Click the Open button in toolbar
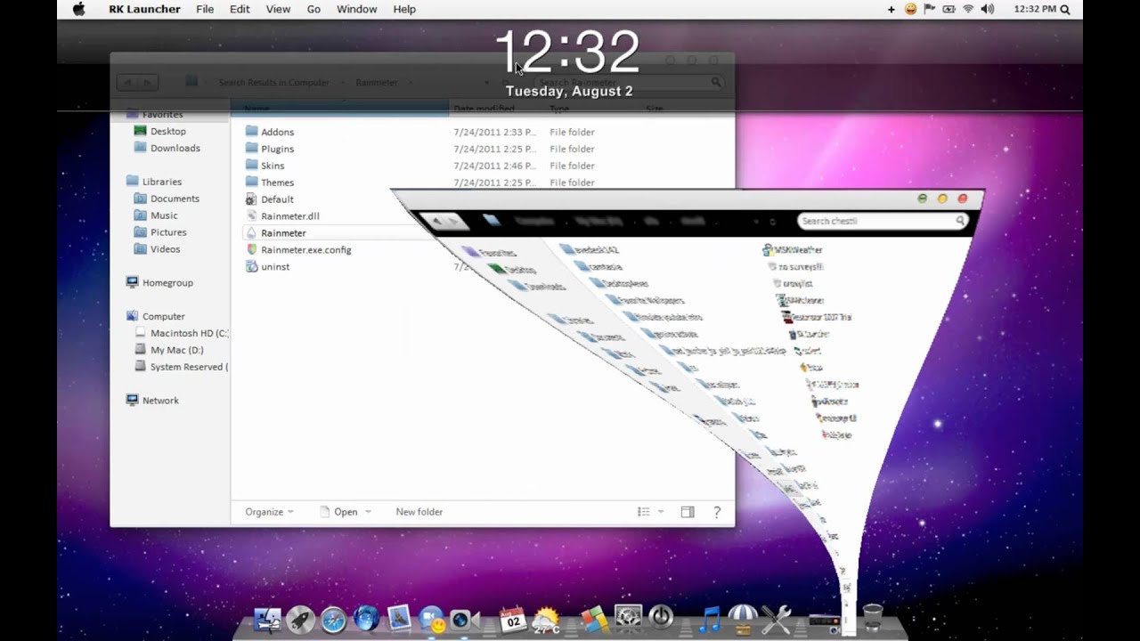 [338, 512]
